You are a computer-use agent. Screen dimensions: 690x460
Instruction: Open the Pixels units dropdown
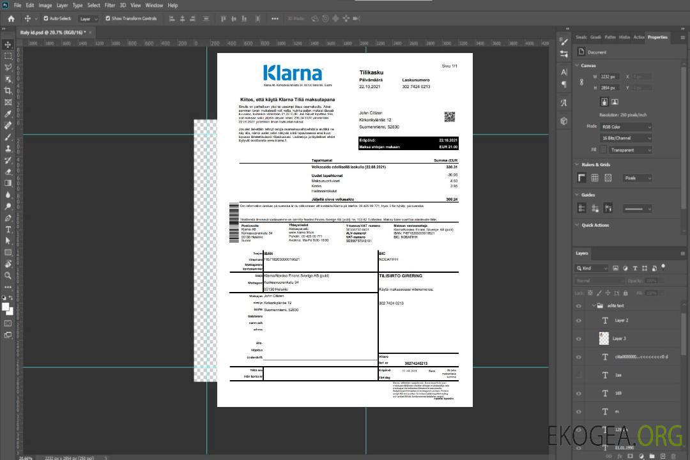(638, 178)
